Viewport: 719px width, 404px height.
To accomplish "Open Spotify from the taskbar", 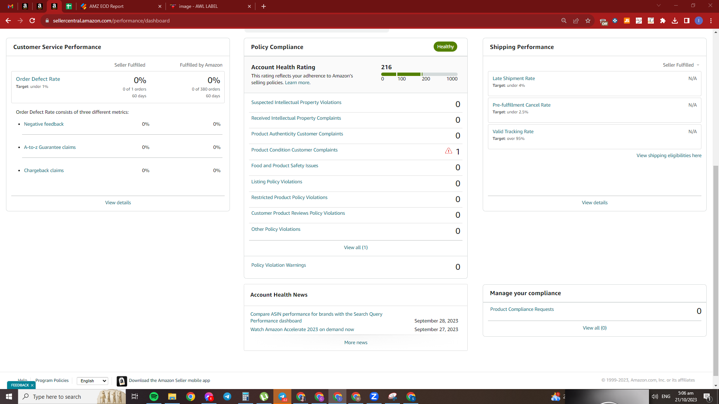I will pos(154,397).
